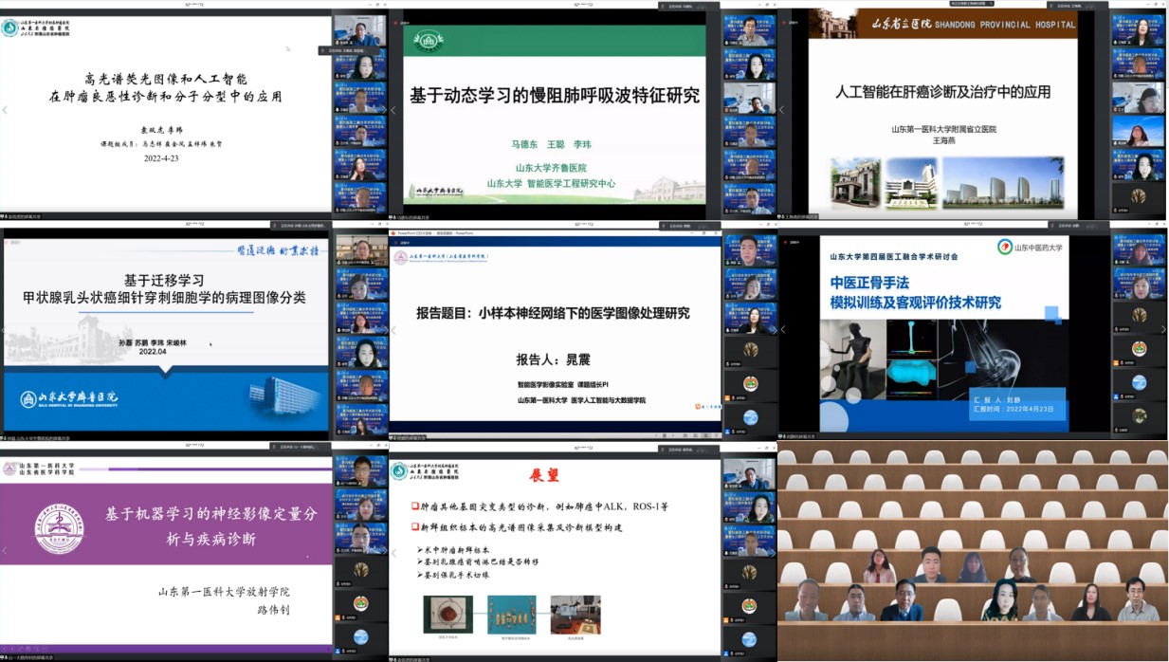Click left chevron on 慢阻肺呼吸波 slide
1169x662 pixels.
pyautogui.click(x=393, y=110)
